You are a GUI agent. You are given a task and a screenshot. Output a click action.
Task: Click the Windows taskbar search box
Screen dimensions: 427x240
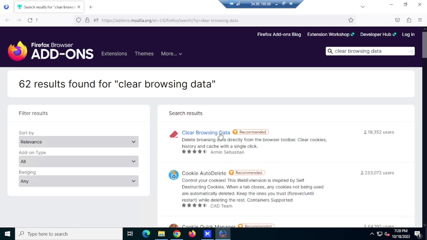[x=69, y=234]
